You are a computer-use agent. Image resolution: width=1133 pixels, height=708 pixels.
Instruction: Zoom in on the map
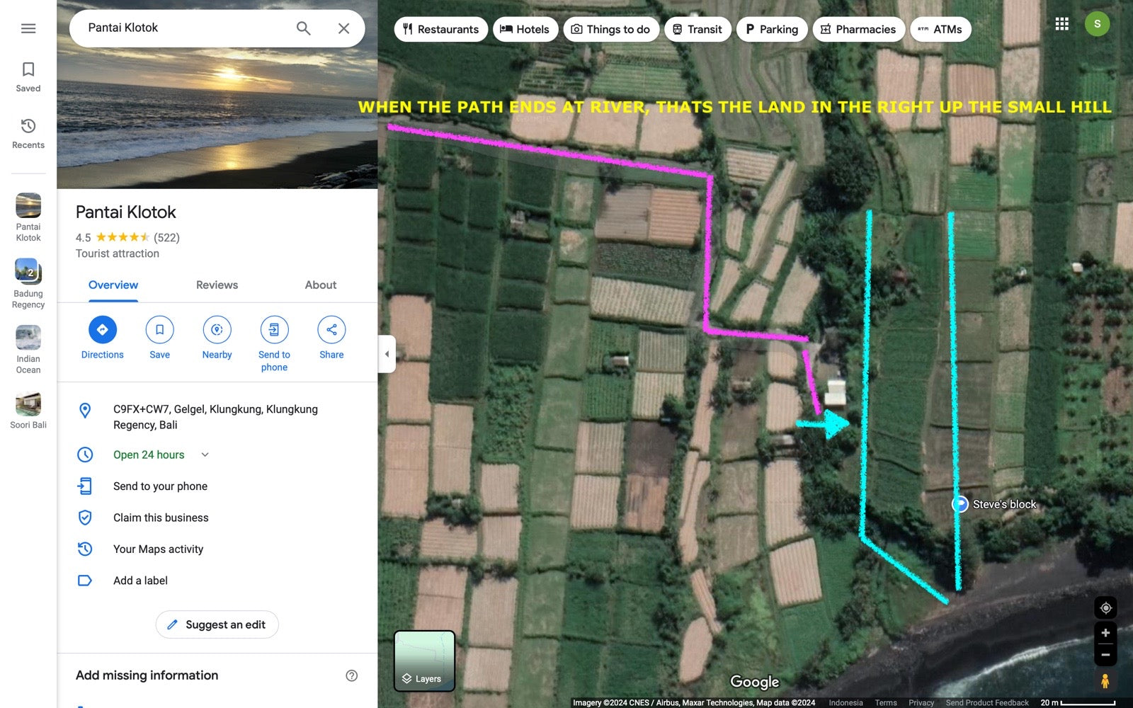click(x=1105, y=633)
